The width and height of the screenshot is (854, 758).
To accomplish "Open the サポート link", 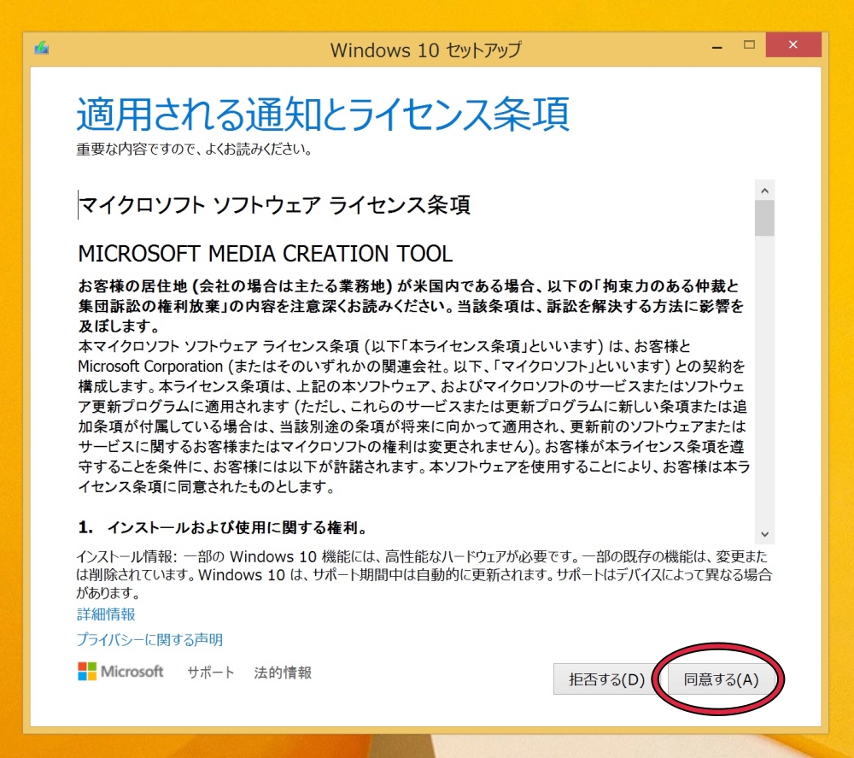I will (x=210, y=673).
